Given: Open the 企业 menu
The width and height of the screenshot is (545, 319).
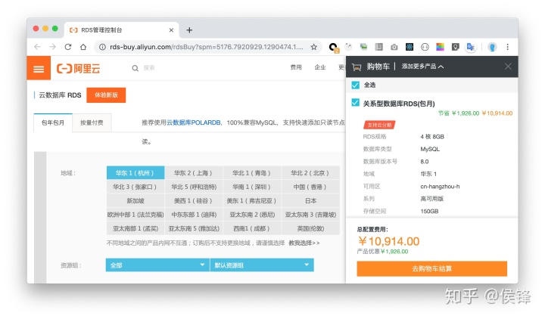Looking at the screenshot, I should pyautogui.click(x=320, y=67).
